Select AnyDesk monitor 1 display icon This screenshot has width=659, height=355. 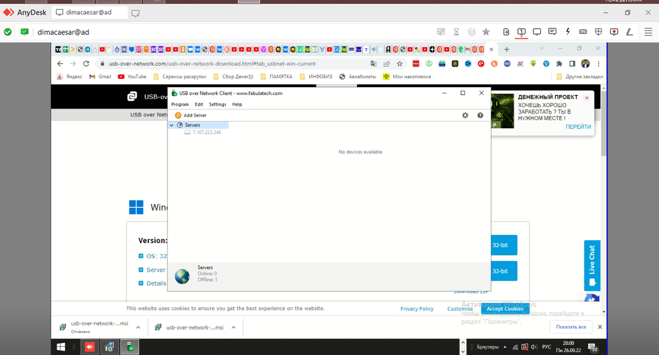coord(522,32)
